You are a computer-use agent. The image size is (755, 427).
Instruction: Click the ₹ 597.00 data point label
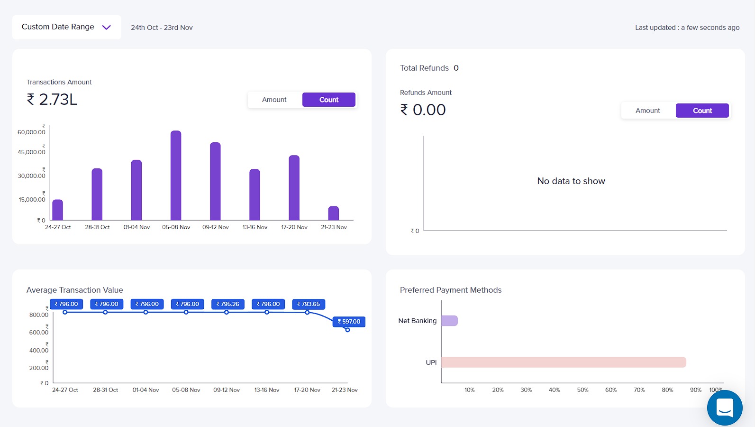[349, 322]
